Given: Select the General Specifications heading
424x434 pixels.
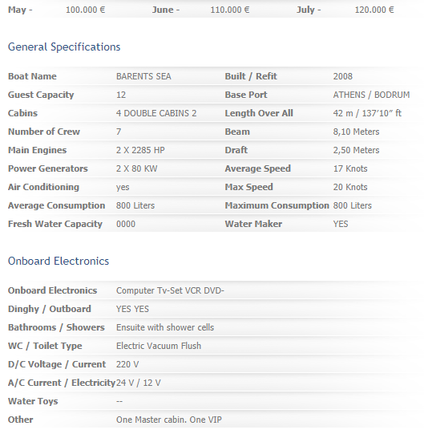Looking at the screenshot, I should coord(64,47).
